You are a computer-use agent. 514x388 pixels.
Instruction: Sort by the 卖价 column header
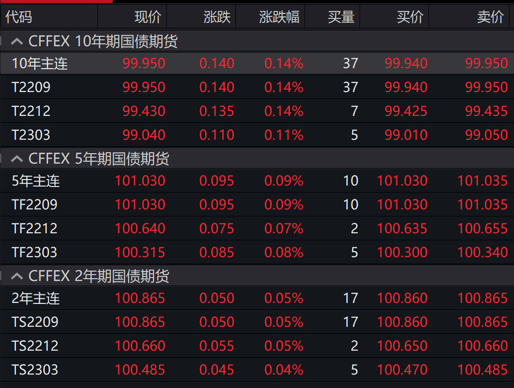(x=490, y=17)
